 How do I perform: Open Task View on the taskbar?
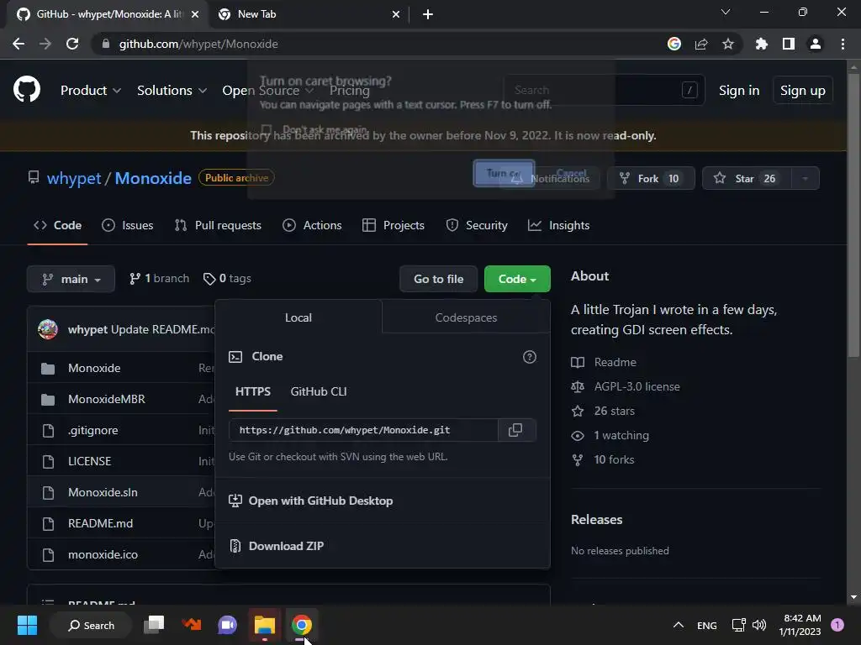(x=154, y=625)
